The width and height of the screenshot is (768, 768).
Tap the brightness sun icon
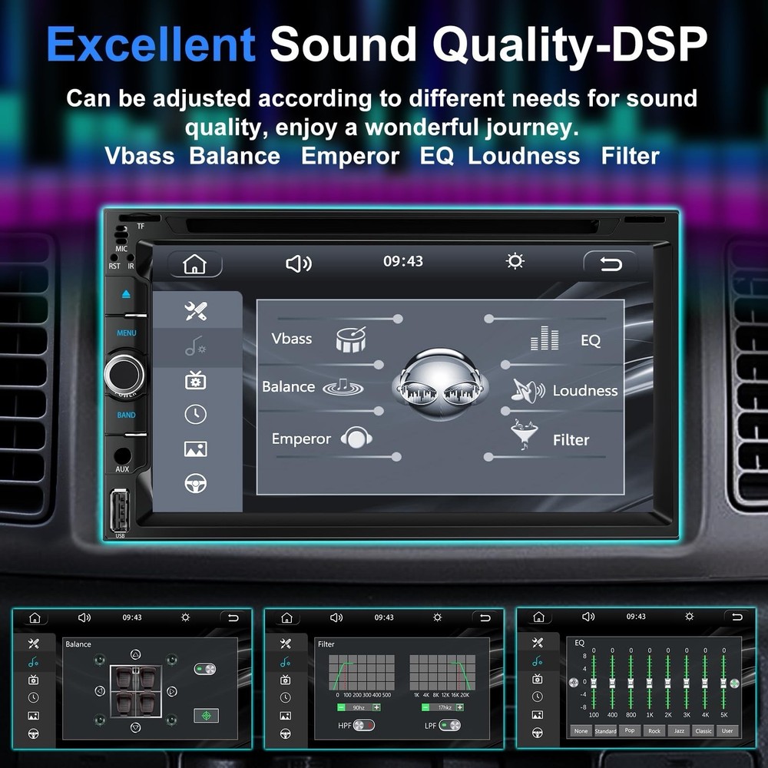tap(515, 262)
